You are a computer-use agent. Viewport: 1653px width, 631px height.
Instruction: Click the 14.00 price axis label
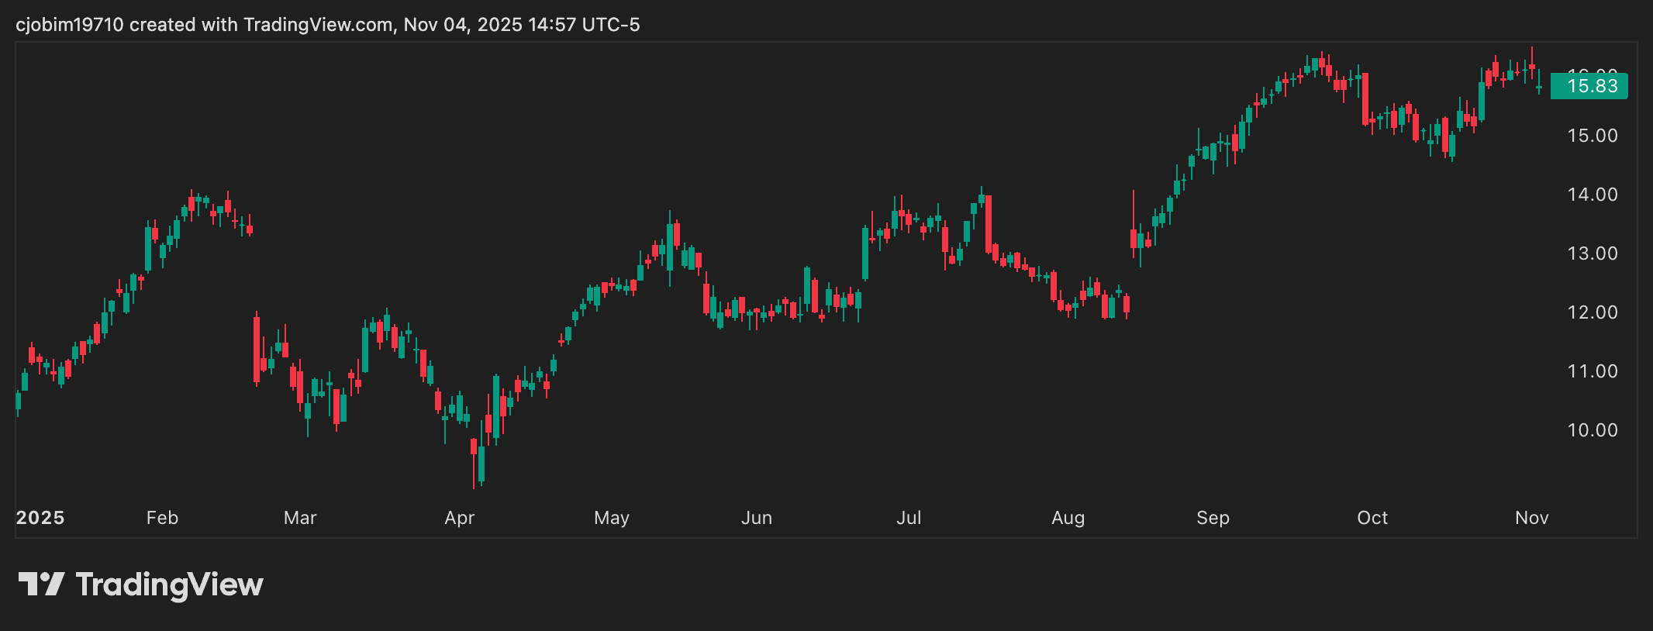tap(1593, 195)
